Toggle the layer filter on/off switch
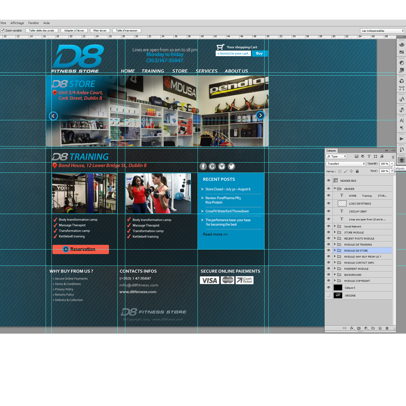406x406 pixels. [x=393, y=156]
